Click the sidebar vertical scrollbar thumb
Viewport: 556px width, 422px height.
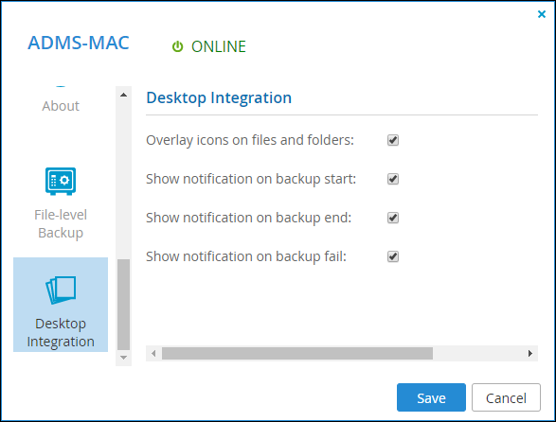coord(123,305)
